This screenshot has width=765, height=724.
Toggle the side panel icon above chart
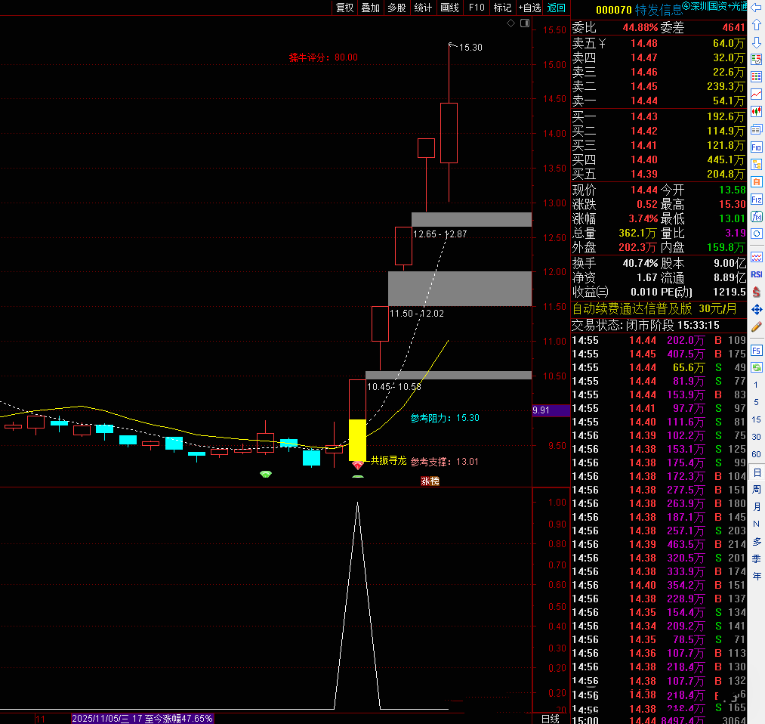tap(523, 24)
